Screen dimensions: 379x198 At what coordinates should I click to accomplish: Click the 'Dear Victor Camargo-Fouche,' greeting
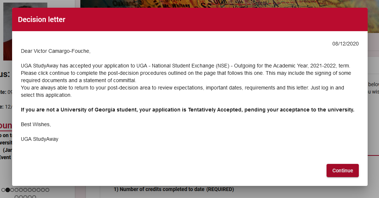tap(56, 51)
